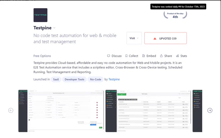Viewport: 221px width, 138px height.
Task: Go to next screenshot with right arrow
Action: click(210, 110)
